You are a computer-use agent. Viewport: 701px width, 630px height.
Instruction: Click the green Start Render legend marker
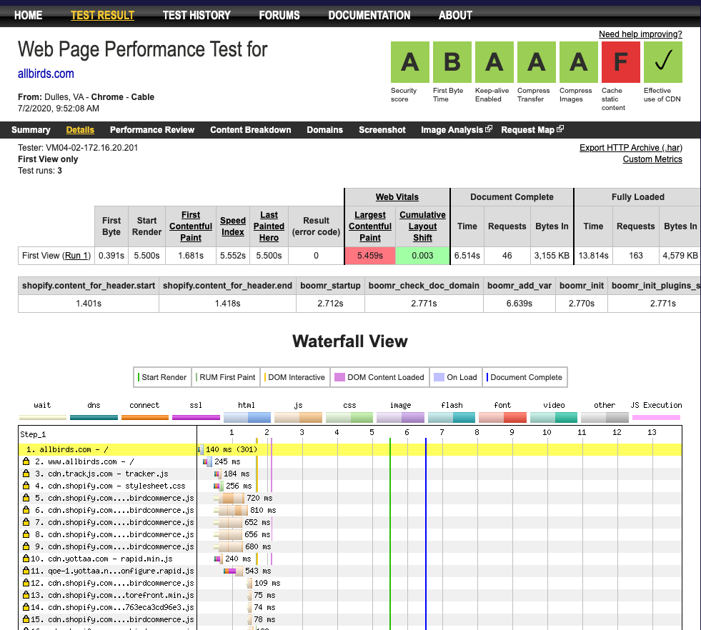click(x=139, y=377)
